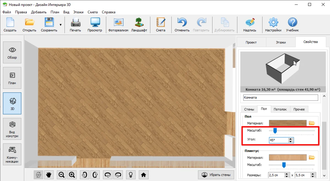Open the Смета menu in the menu bar
330x181 pixels.
[93, 12]
